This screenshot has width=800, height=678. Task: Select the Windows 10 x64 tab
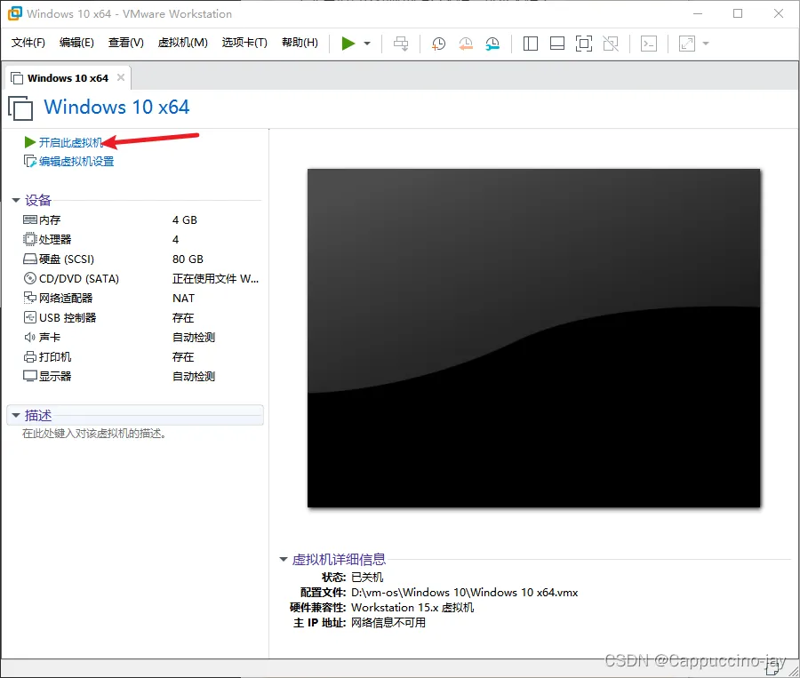pyautogui.click(x=68, y=78)
